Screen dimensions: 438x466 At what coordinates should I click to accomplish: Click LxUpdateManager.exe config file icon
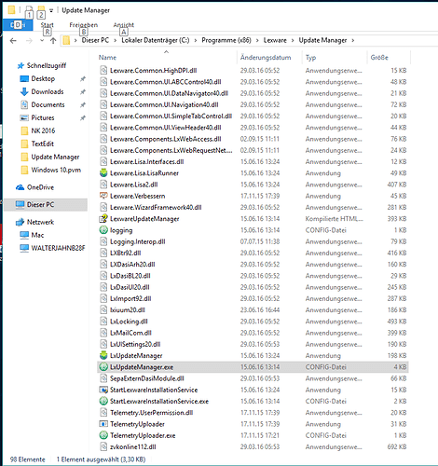pyautogui.click(x=103, y=367)
